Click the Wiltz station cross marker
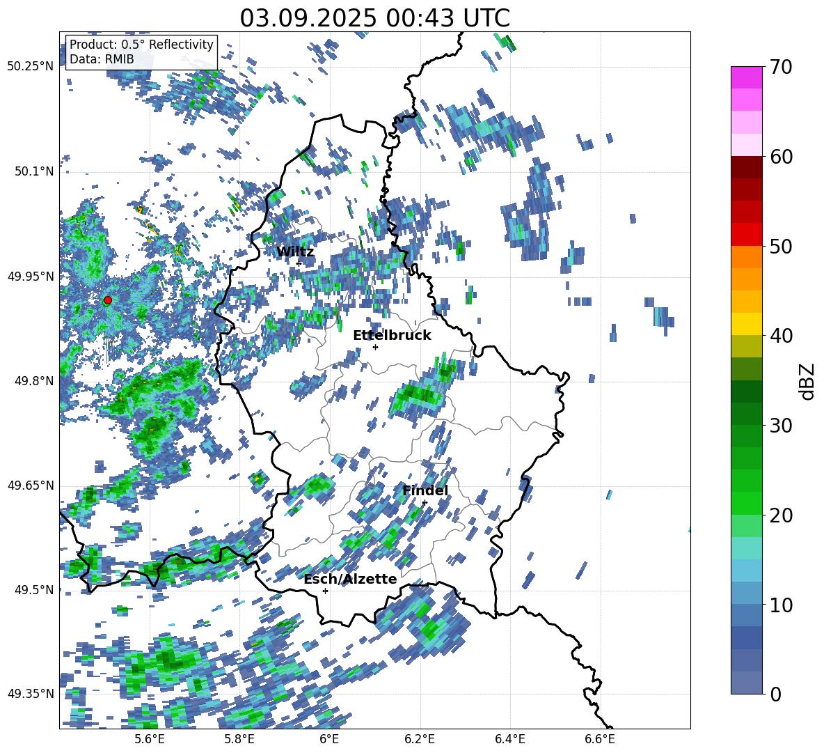Screen dimensions: 824x753 (x=299, y=263)
